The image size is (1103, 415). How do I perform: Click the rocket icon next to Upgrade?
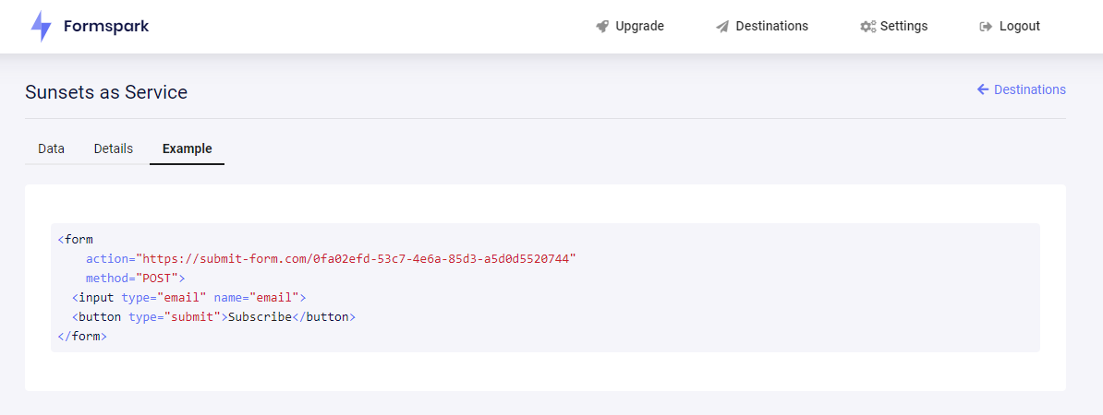pos(602,27)
